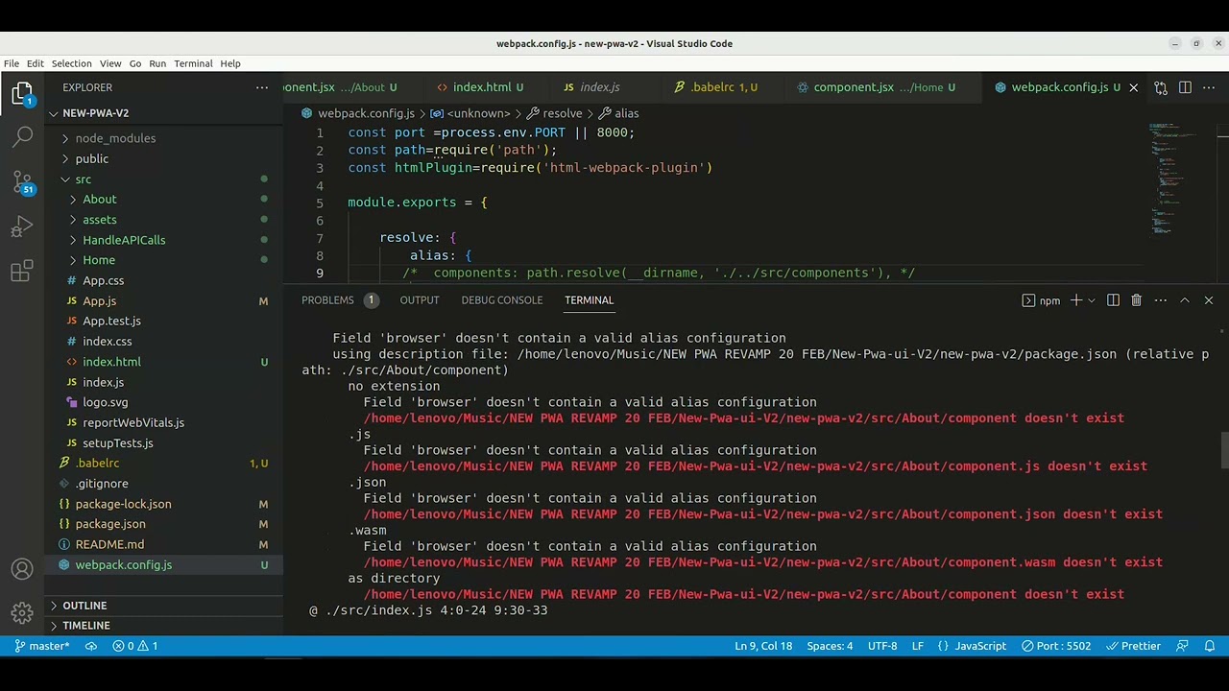
Task: Expand the HandleAPICalls folder
Action: (163, 240)
